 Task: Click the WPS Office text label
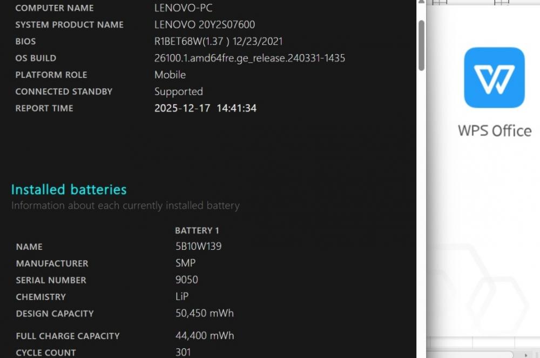[495, 131]
